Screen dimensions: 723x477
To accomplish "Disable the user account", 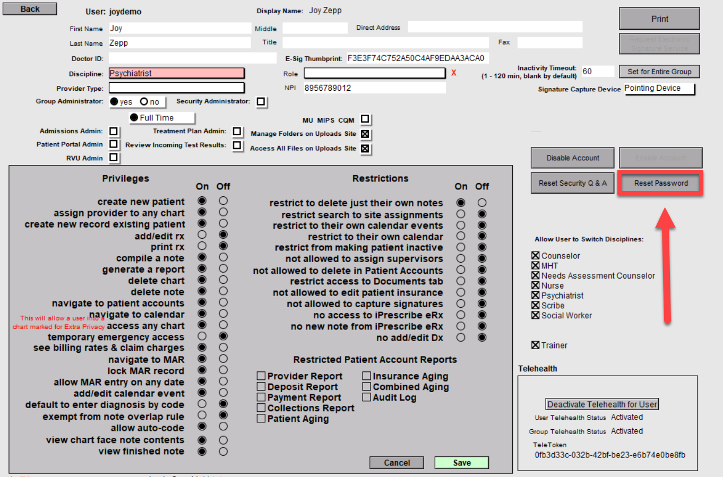I will pos(572,158).
